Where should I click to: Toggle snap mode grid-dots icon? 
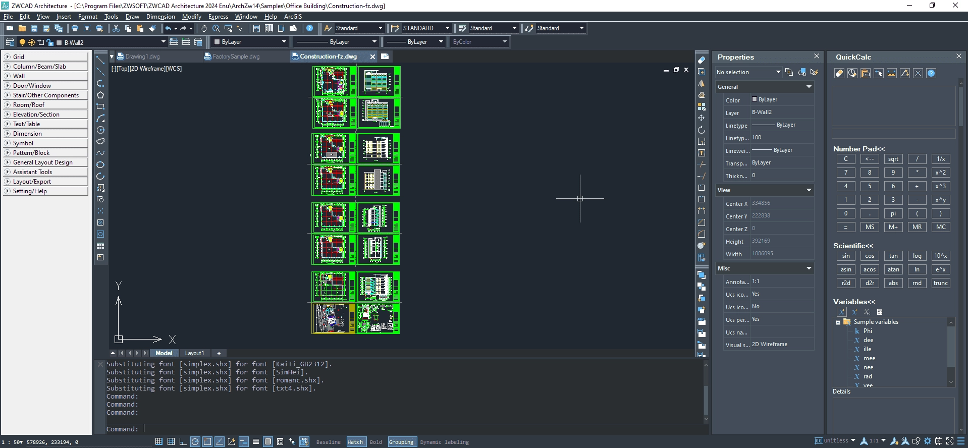[x=159, y=441]
